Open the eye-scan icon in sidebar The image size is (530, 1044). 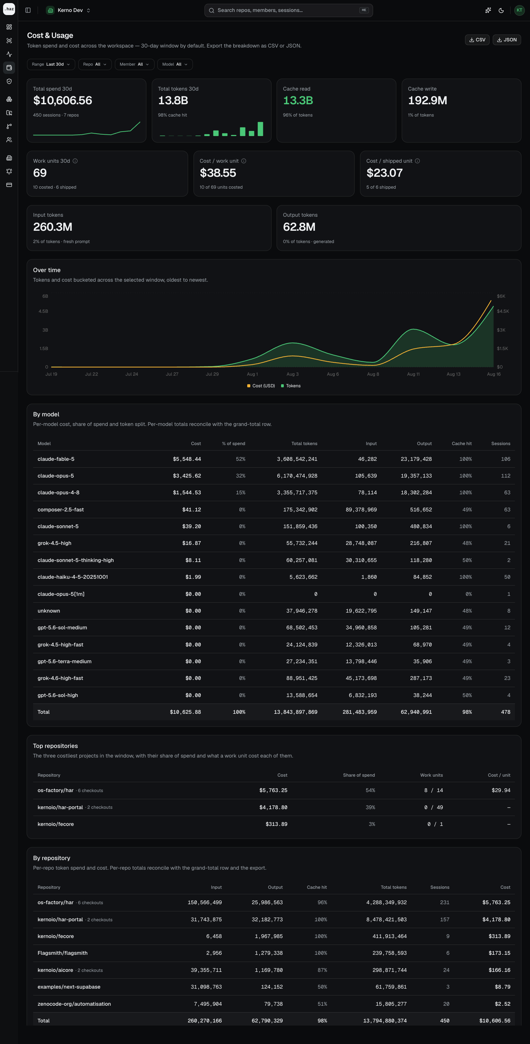[x=9, y=41]
